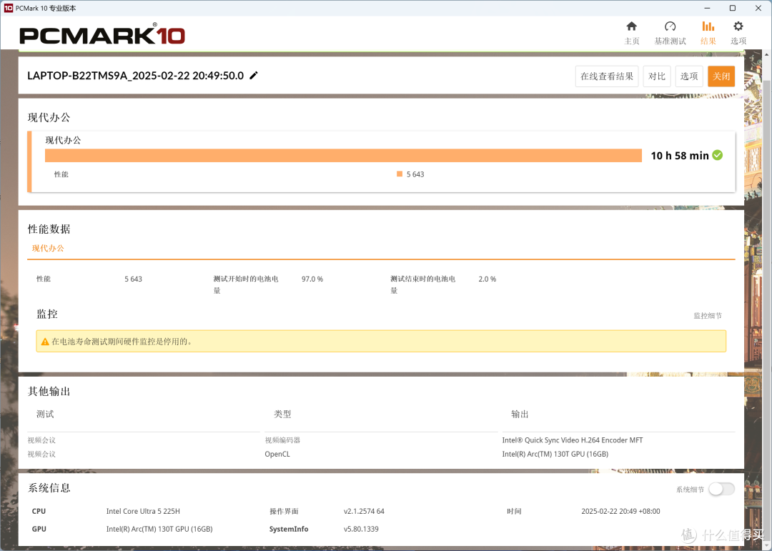Click the vertical scrollbar up arrow
772x551 pixels.
(x=767, y=53)
